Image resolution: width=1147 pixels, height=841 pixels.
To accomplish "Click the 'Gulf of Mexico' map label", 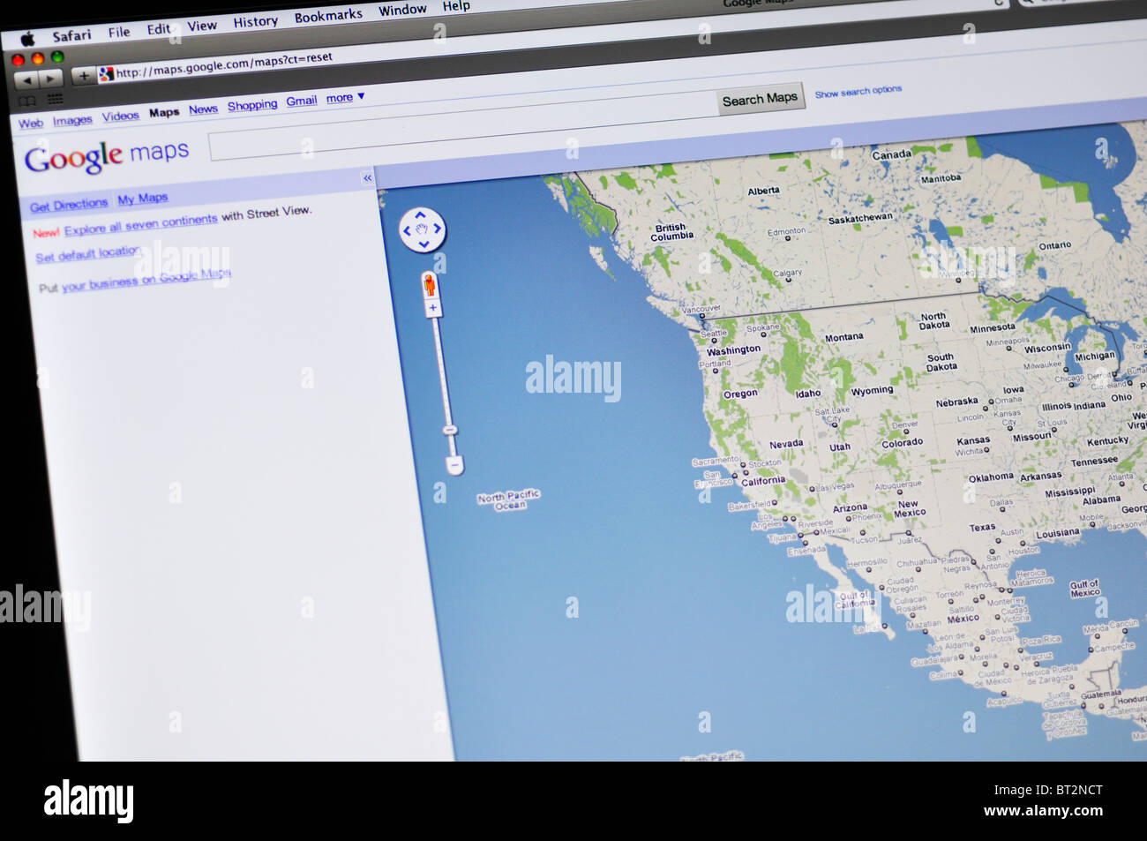I will (x=1085, y=588).
